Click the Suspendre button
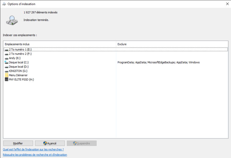Image resolution: width=231 pixels, height=158 pixels. (x=82, y=143)
